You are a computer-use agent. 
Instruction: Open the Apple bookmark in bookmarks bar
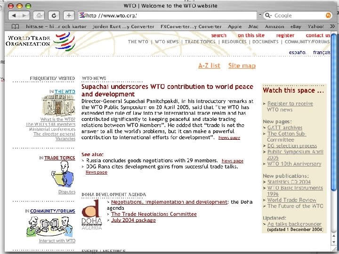pyautogui.click(x=234, y=26)
